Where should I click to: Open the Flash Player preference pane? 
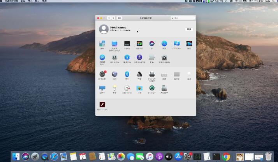pos(102,105)
